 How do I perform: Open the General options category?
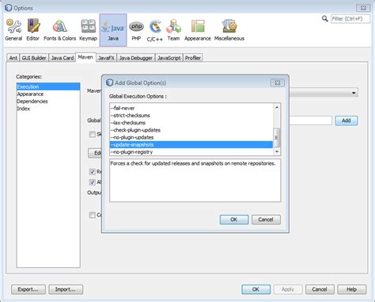[13, 30]
